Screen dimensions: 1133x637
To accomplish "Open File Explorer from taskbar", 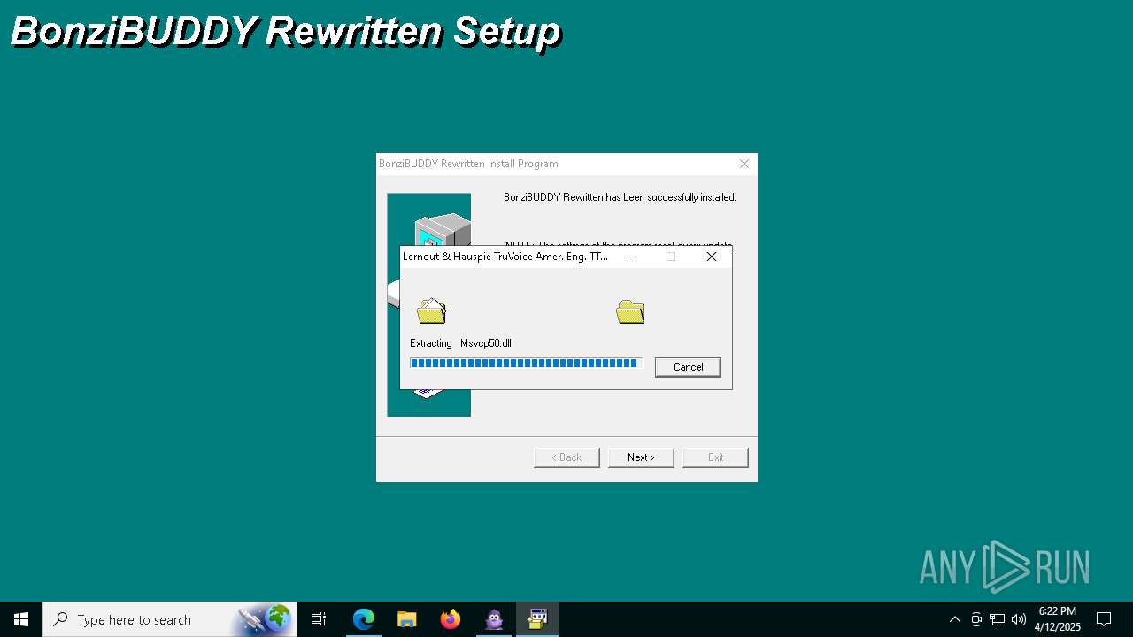I will [x=407, y=619].
